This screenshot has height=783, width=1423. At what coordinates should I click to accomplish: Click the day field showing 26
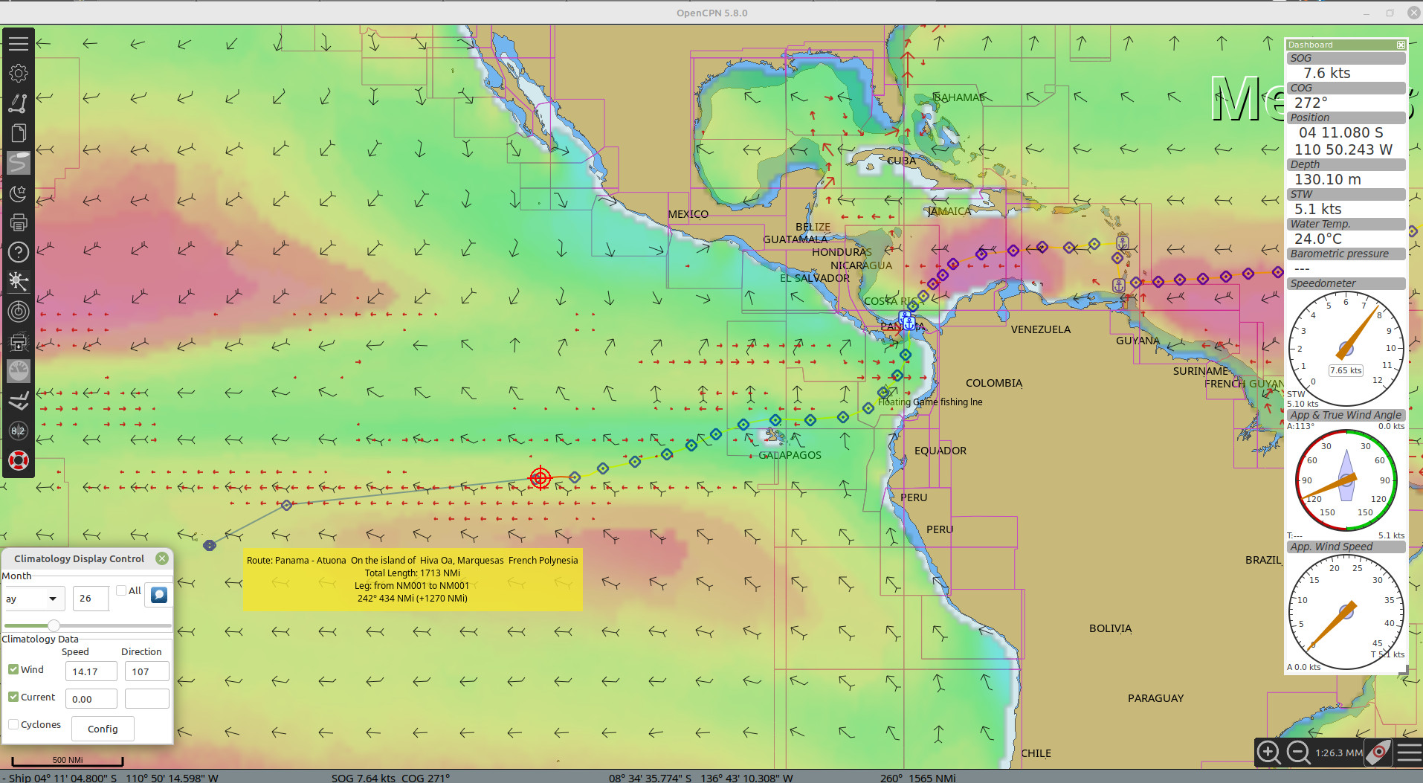tap(91, 599)
